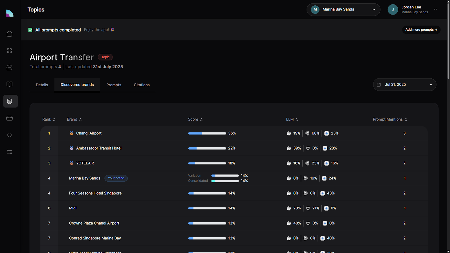Click the Topic tag next to Airport Transfer
Viewport: 450px width, 253px height.
(x=105, y=57)
